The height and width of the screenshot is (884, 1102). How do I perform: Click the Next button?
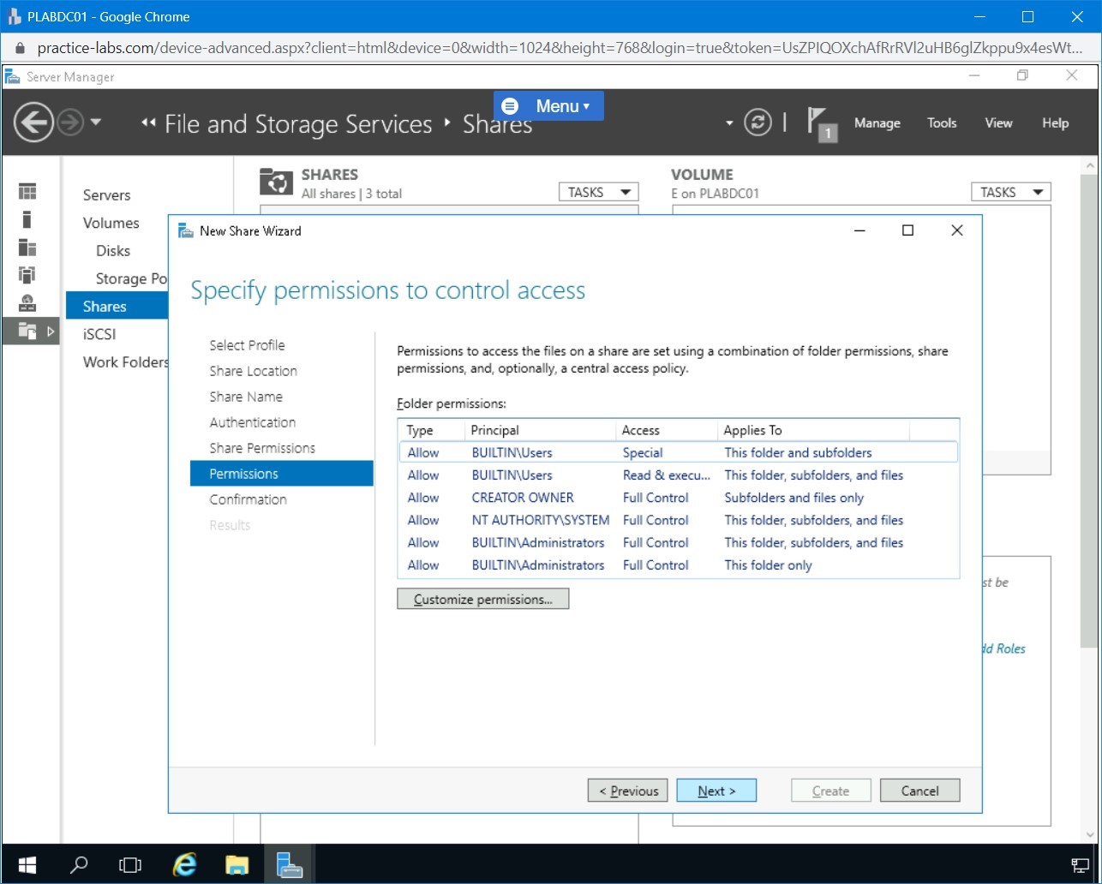click(x=716, y=791)
